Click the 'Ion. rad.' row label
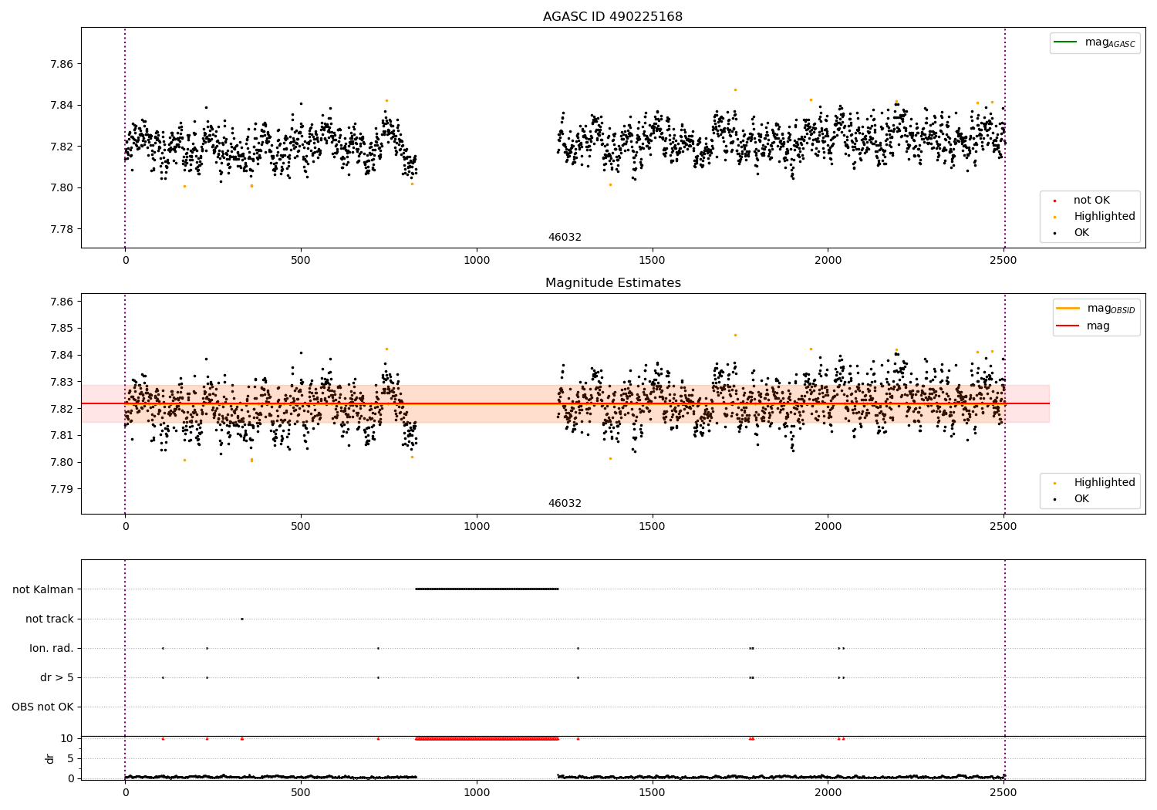The image size is (1157, 810). coord(52,648)
